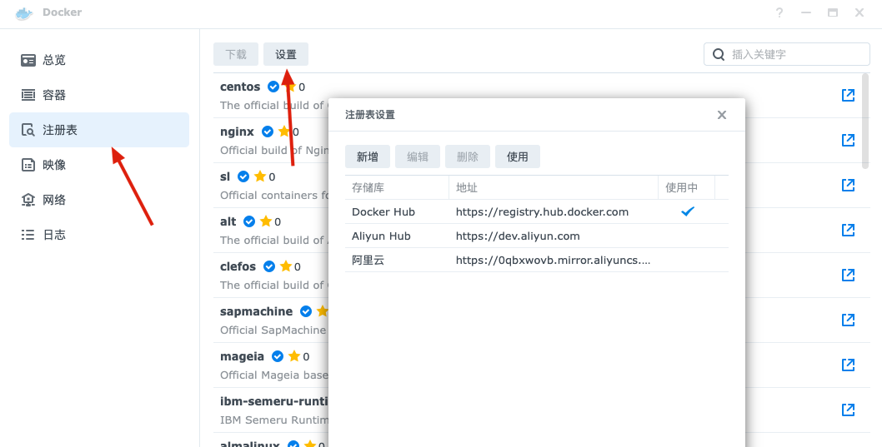Click external link icon for mageia
882x447 pixels.
pyautogui.click(x=848, y=365)
